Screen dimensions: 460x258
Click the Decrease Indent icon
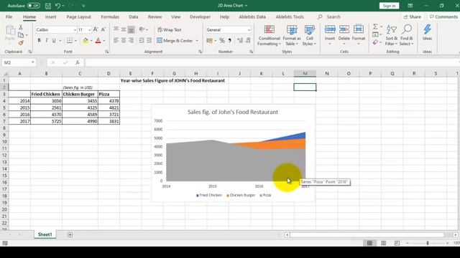[x=142, y=40]
